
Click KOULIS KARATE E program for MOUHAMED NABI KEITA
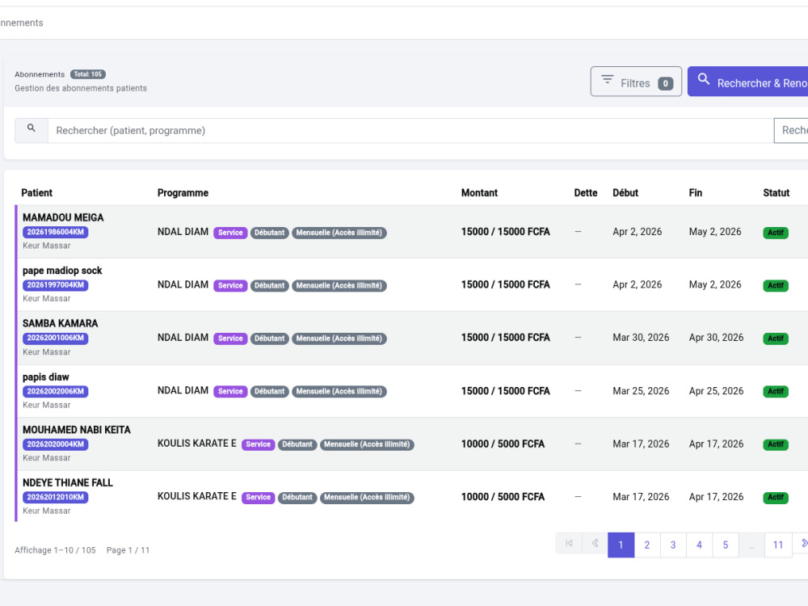pyautogui.click(x=197, y=443)
